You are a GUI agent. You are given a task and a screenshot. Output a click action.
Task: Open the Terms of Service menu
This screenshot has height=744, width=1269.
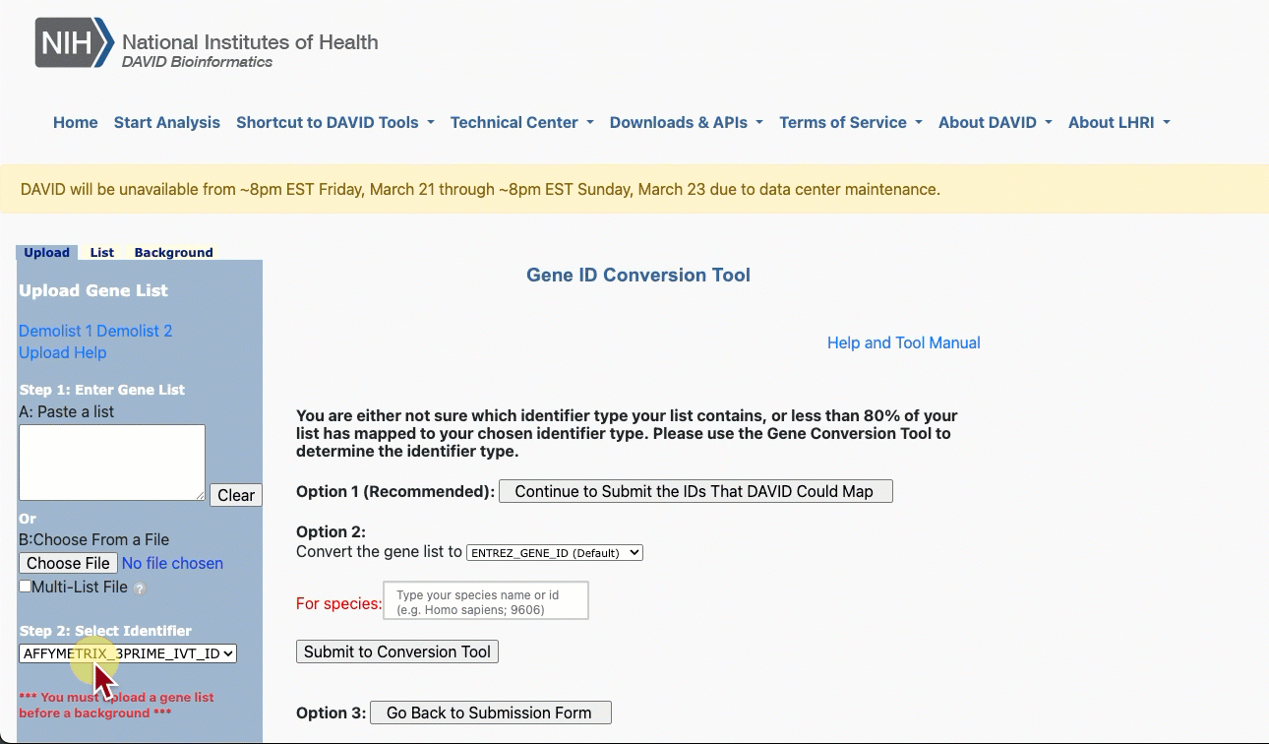[x=850, y=123]
